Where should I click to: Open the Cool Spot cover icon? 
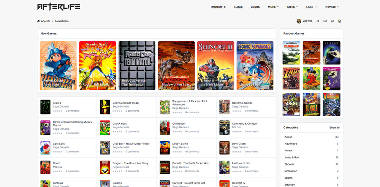[45, 148]
